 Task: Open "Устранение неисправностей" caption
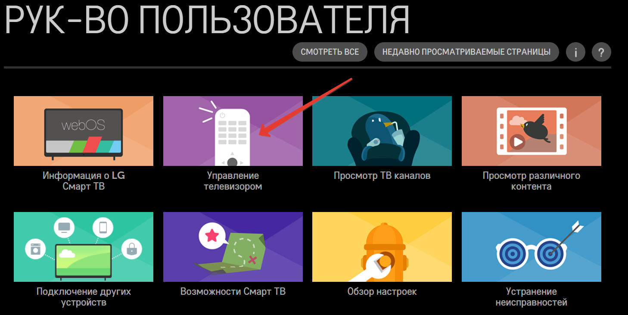click(531, 297)
